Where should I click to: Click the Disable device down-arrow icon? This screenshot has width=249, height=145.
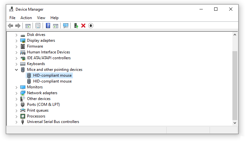(x=91, y=26)
